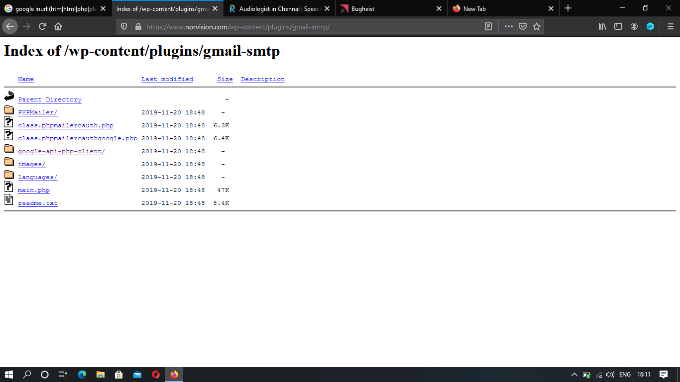Sort listing by Description column

coord(263,79)
